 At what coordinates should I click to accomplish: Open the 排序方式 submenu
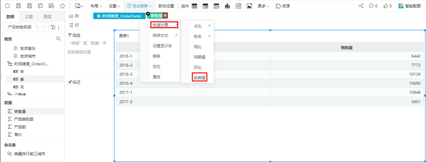[x=160, y=36]
